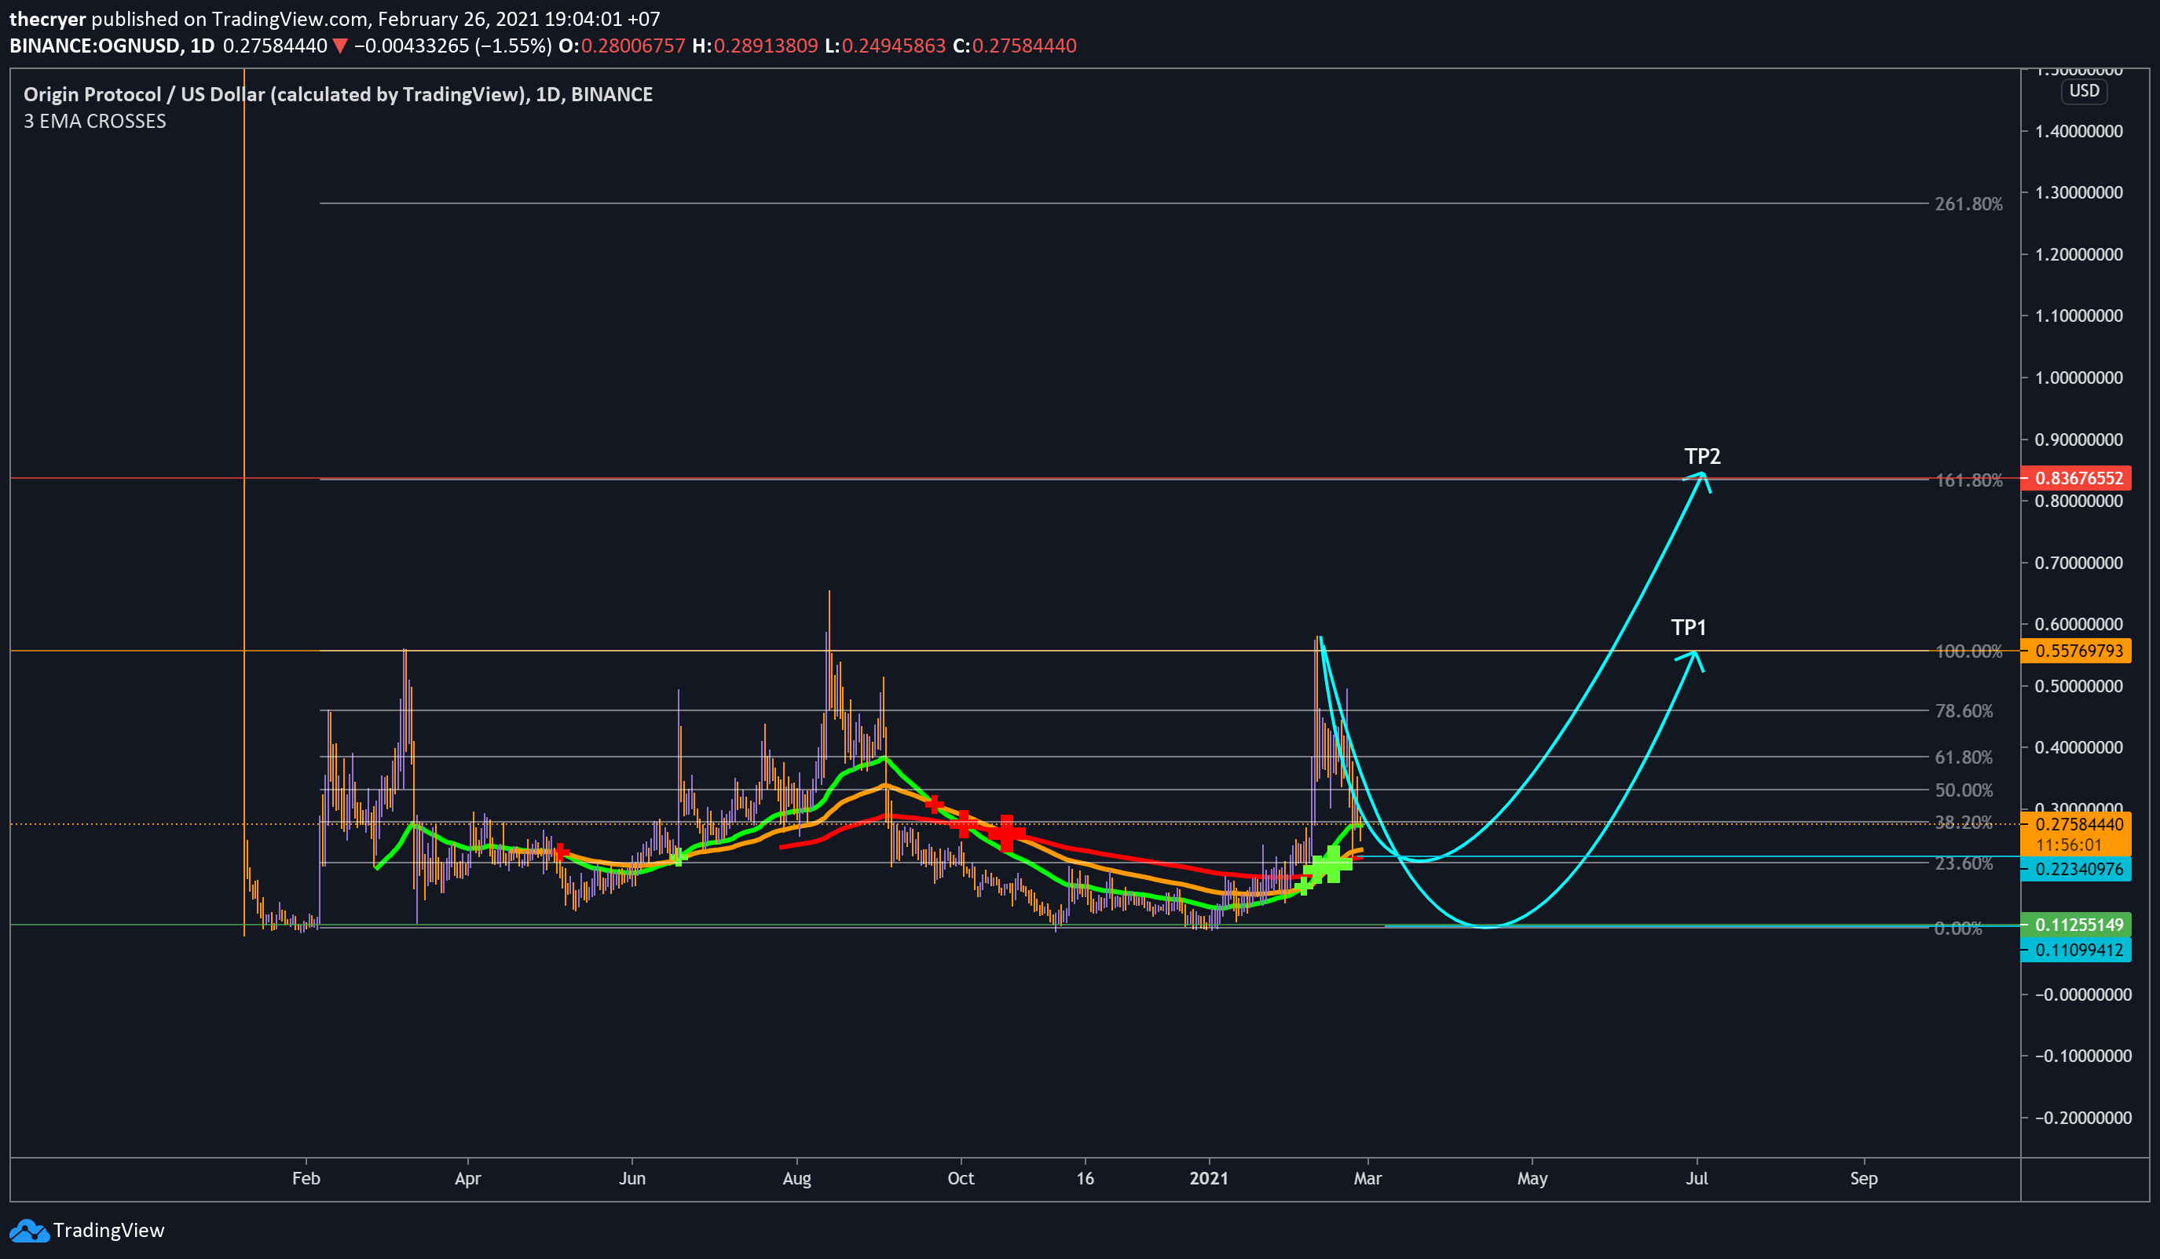Click the low value L:0.24945863
This screenshot has width=2160, height=1259.
(885, 46)
